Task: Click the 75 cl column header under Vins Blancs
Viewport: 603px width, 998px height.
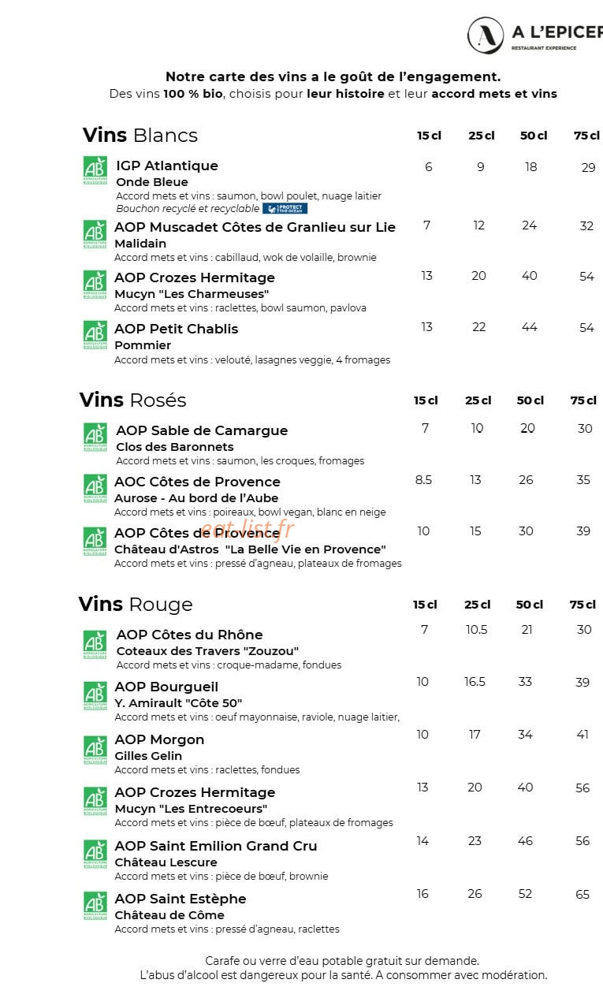Action: coord(586,136)
